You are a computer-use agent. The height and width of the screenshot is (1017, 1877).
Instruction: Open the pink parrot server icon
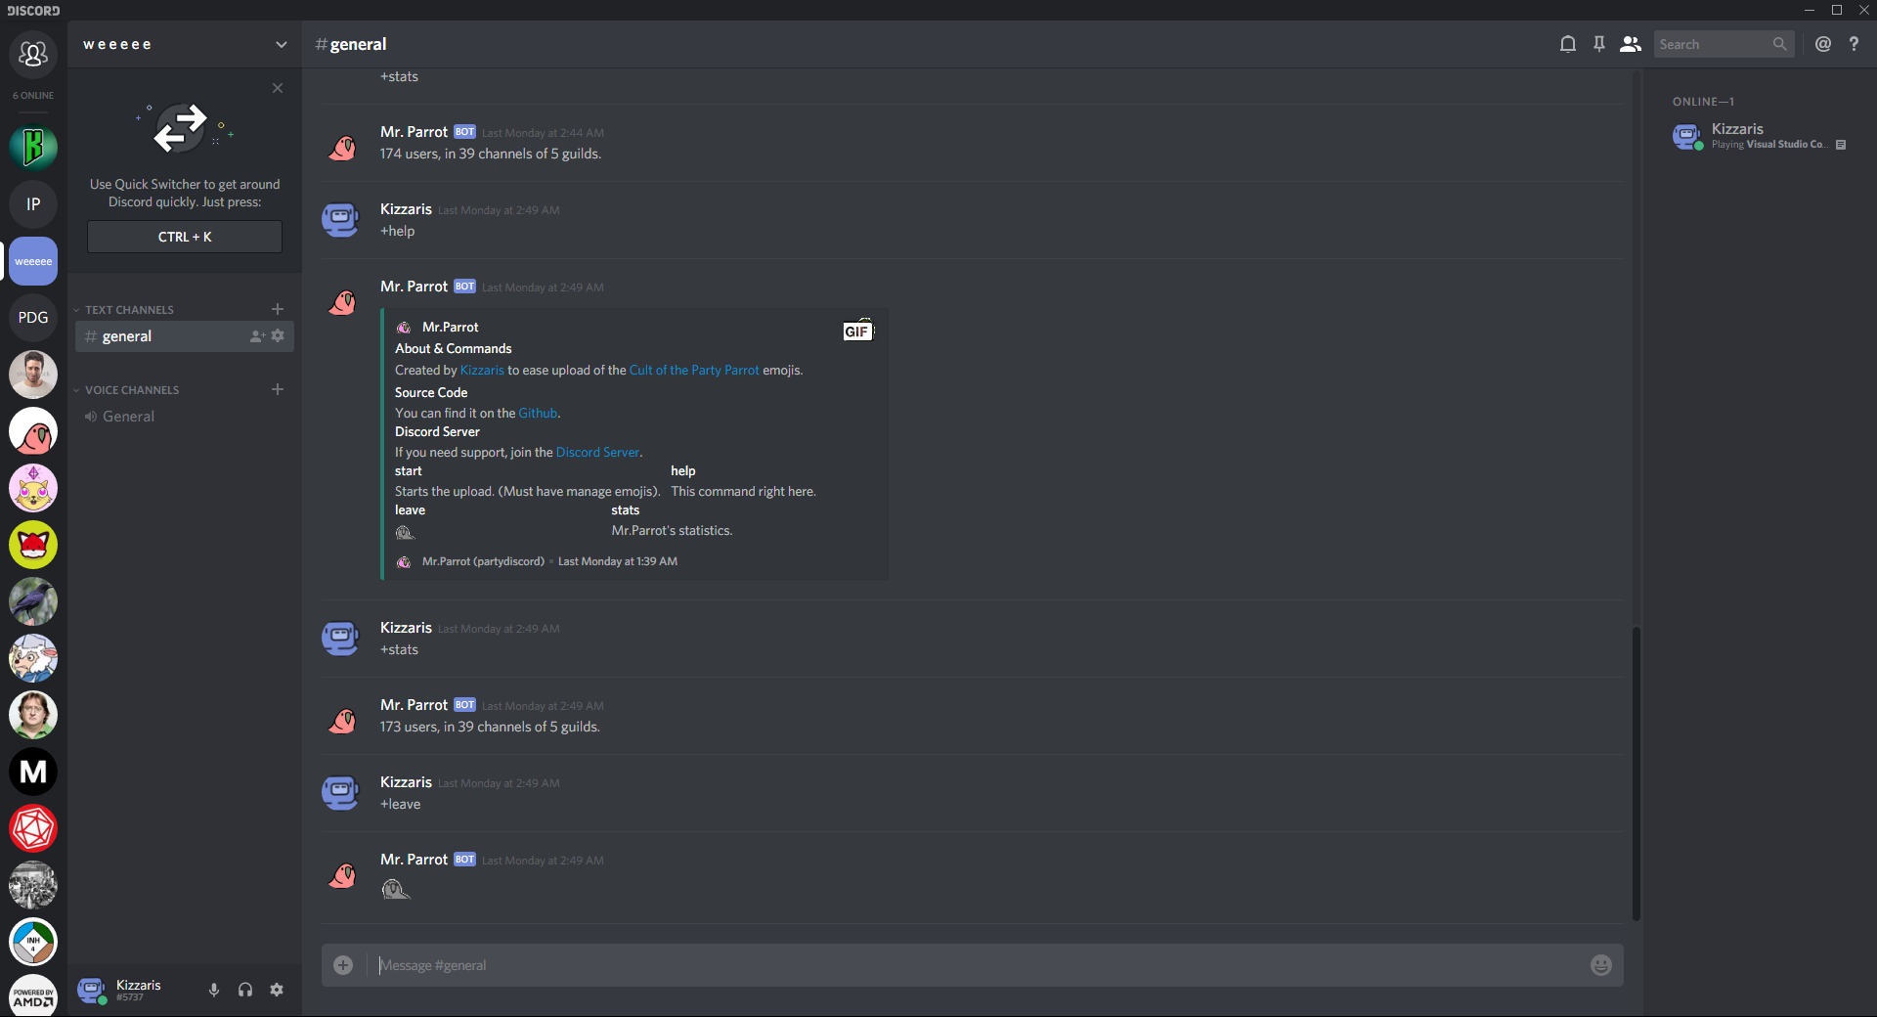[x=33, y=431]
